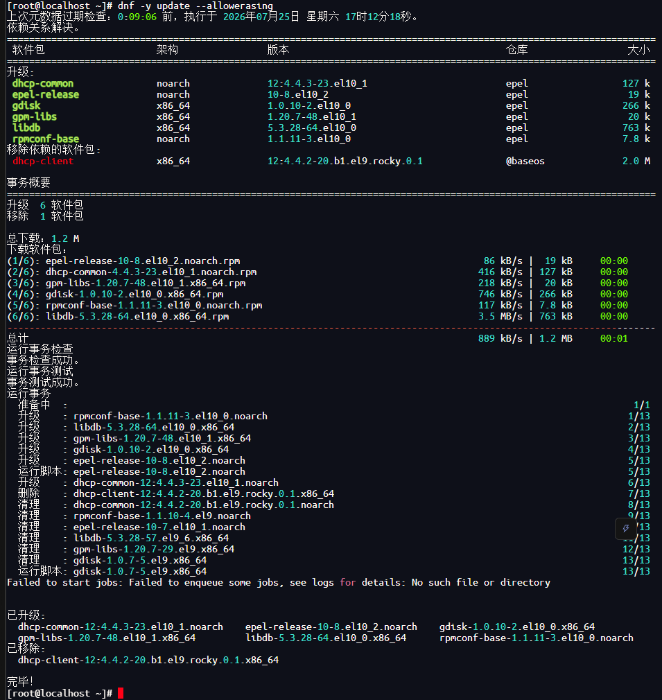Click the progress counter '6/13'
Image resolution: width=662 pixels, height=700 pixels.
(639, 483)
